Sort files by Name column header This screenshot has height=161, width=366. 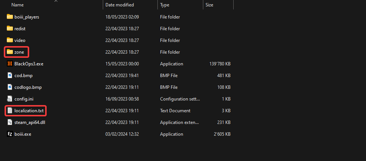tap(17, 5)
